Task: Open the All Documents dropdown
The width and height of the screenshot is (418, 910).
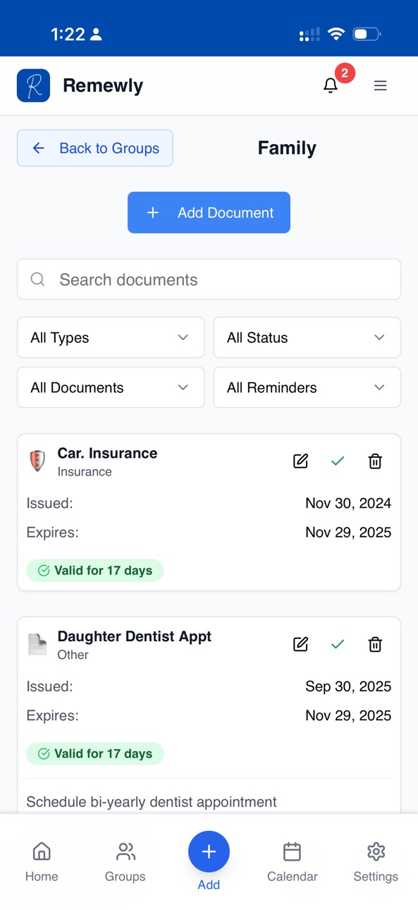Action: (111, 387)
